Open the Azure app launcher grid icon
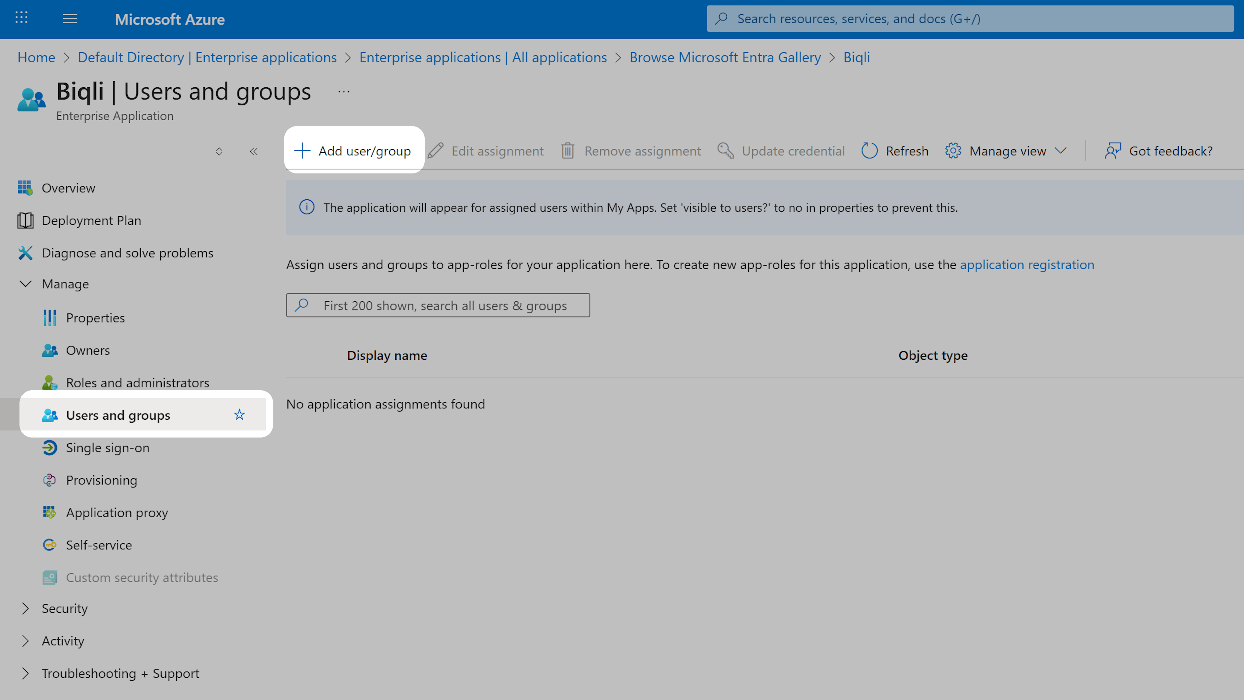 tap(21, 18)
